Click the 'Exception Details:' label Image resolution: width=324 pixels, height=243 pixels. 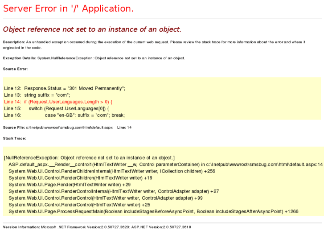(x=20, y=58)
